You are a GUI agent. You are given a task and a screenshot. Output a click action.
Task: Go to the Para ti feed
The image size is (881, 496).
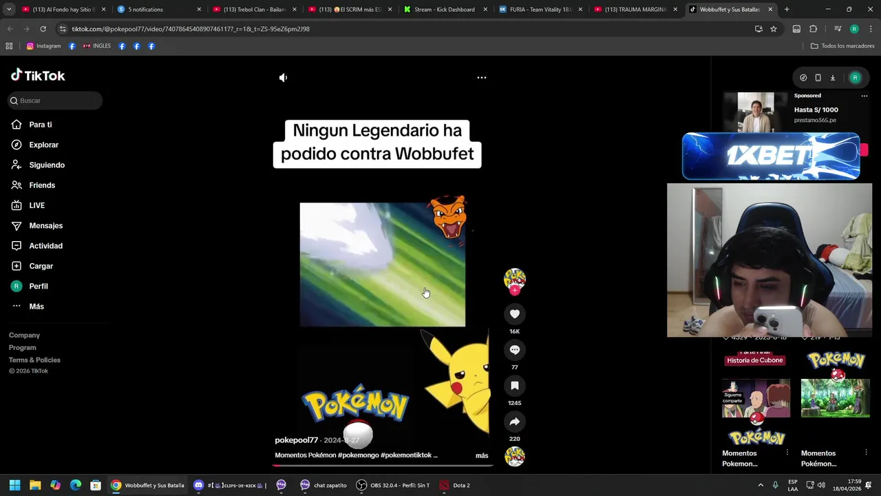click(x=41, y=125)
